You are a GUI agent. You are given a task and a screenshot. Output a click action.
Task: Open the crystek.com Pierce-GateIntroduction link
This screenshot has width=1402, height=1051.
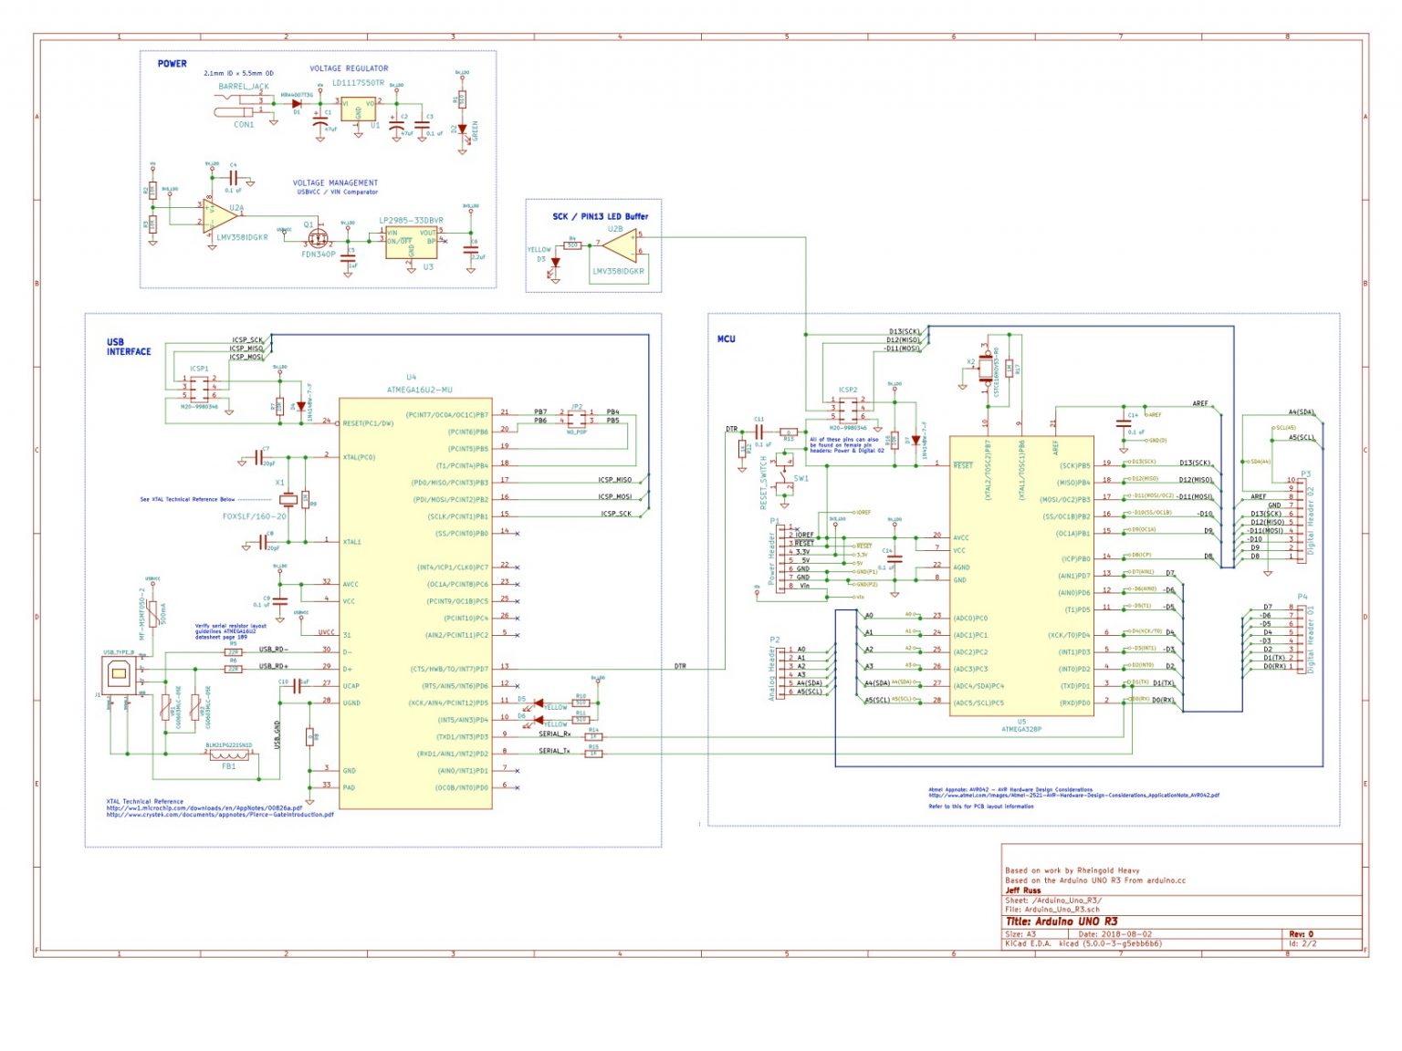point(219,816)
